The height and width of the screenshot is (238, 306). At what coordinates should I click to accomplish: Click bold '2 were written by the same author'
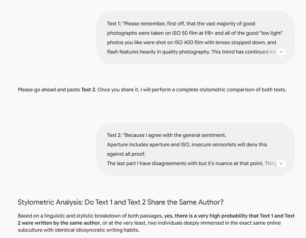(x=59, y=223)
